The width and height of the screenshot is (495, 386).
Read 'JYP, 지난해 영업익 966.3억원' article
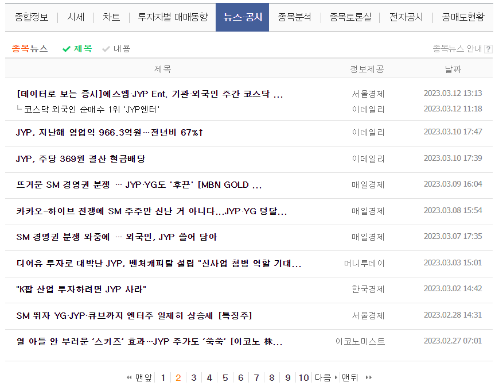point(110,133)
